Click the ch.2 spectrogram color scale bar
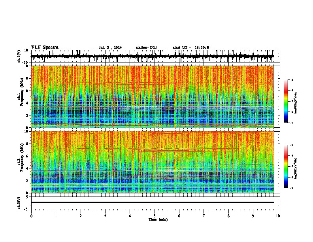 point(286,166)
